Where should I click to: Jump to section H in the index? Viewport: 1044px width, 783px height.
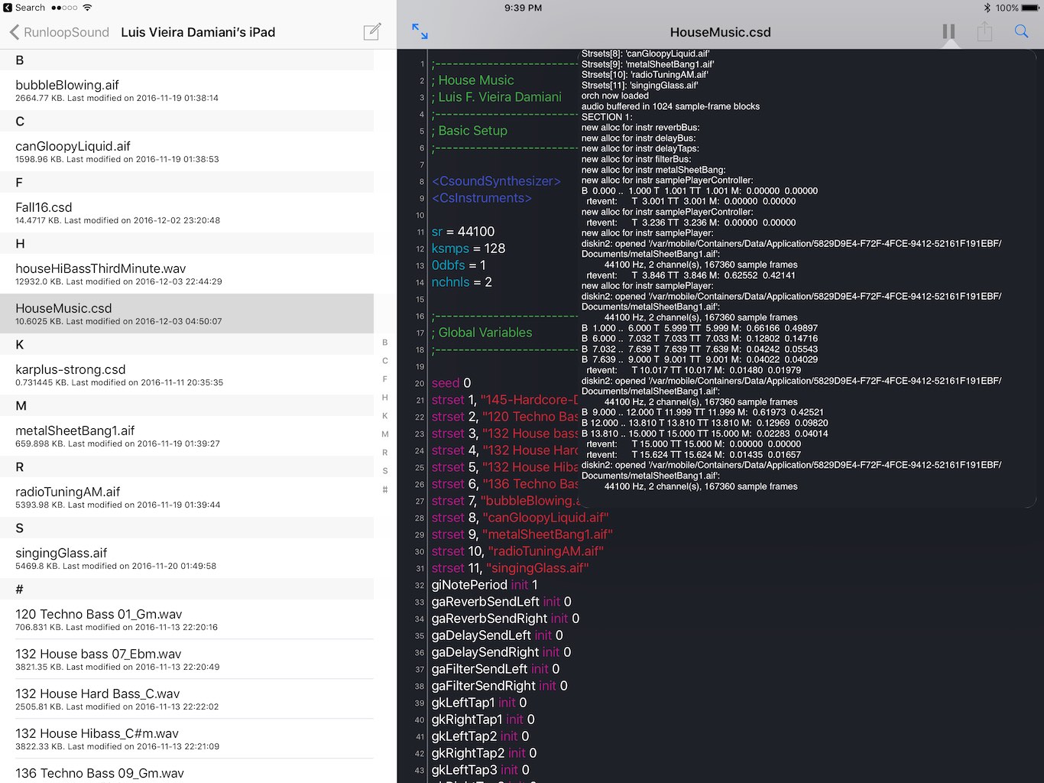pyautogui.click(x=385, y=398)
